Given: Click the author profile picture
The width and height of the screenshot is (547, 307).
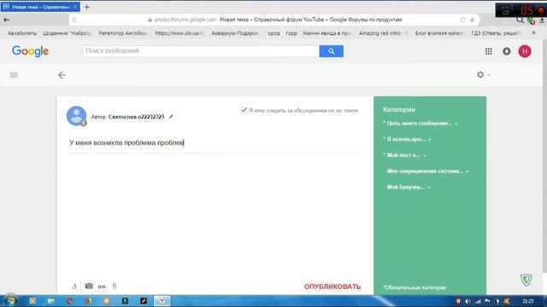Looking at the screenshot, I should tap(76, 116).
